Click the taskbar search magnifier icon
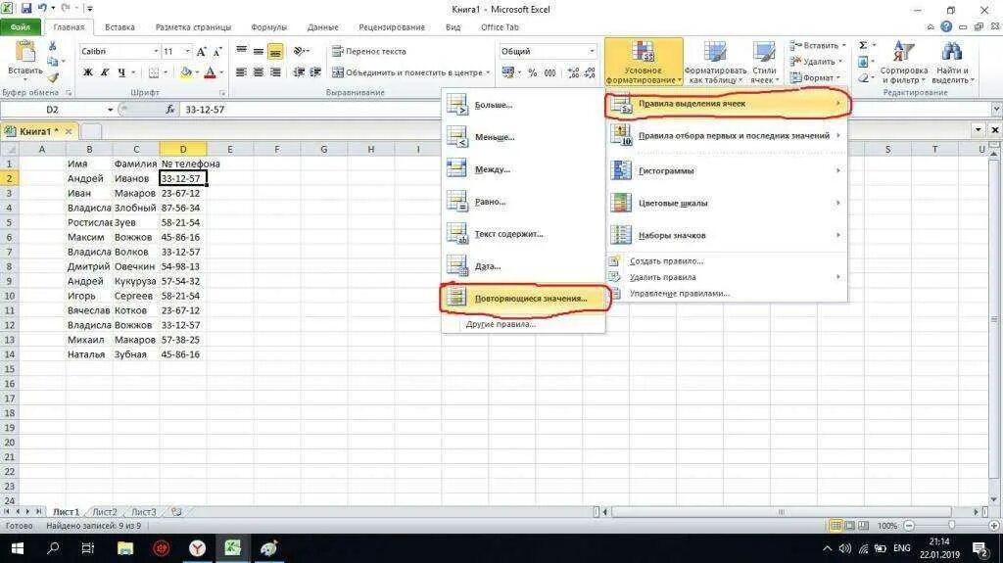Image resolution: width=1003 pixels, height=563 pixels. [x=53, y=548]
